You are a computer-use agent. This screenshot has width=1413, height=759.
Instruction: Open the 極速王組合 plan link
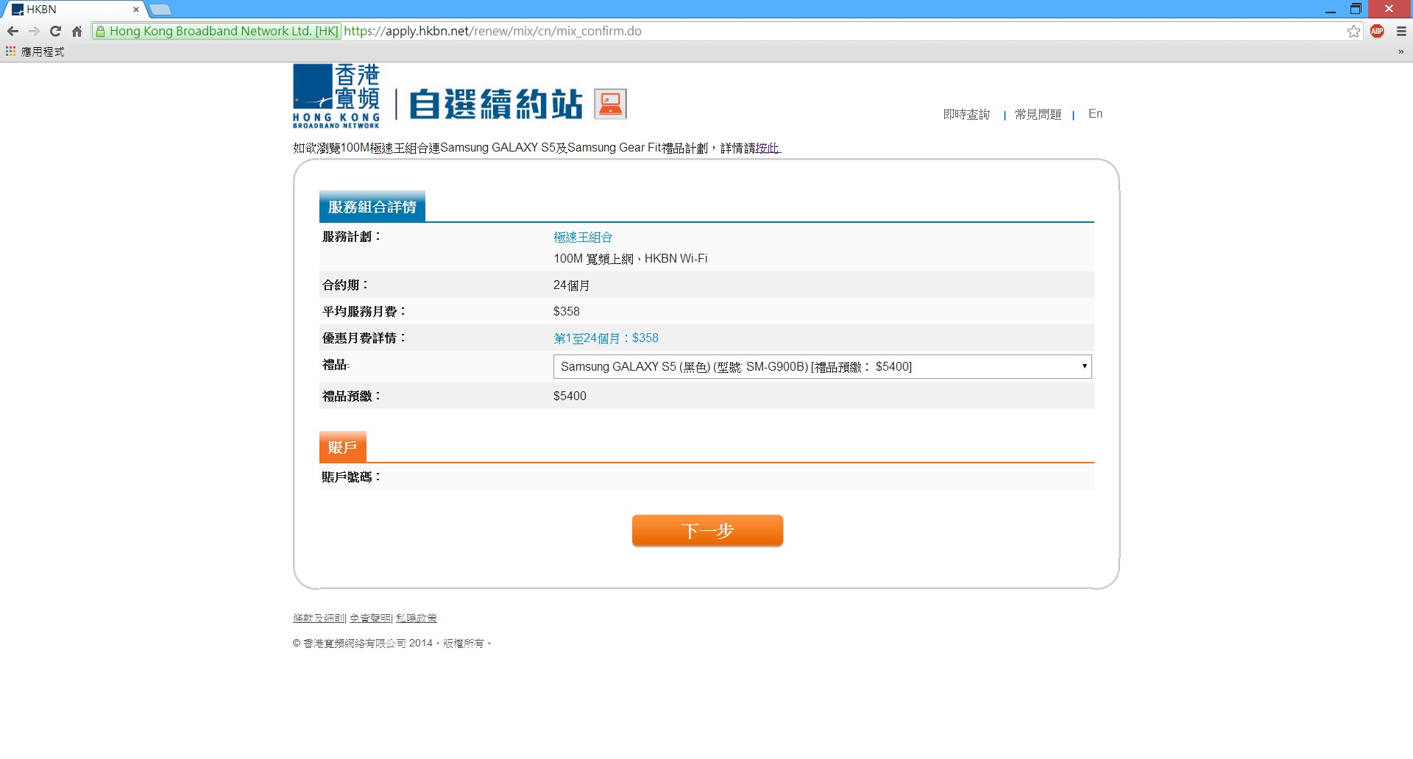click(582, 237)
